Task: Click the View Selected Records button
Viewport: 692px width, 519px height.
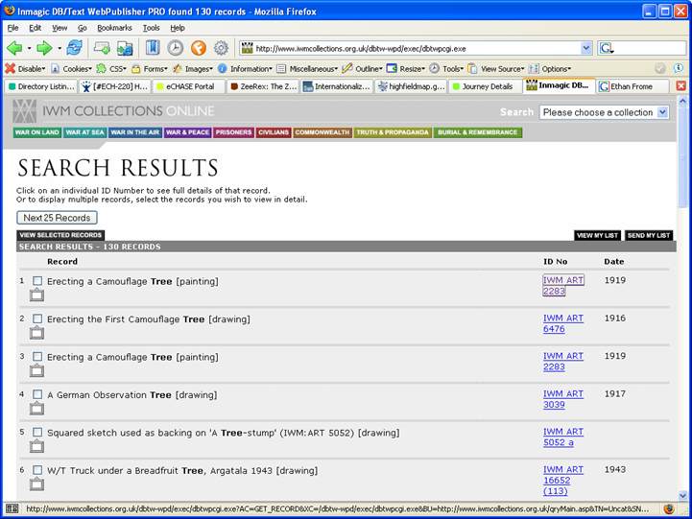Action: 60,235
